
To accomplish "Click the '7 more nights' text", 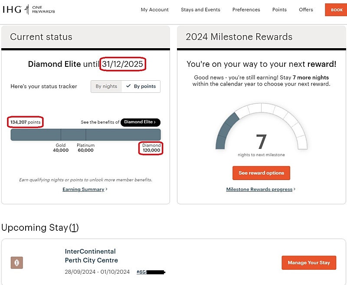I will (x=311, y=78).
